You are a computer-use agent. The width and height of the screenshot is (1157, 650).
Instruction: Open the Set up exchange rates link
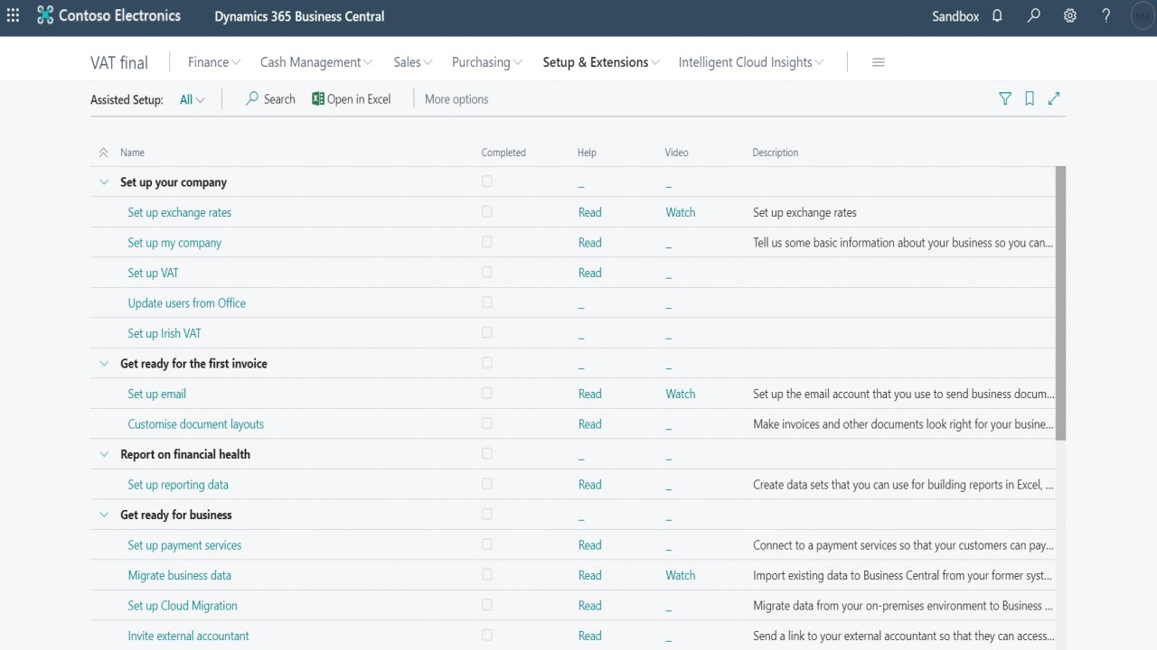180,212
